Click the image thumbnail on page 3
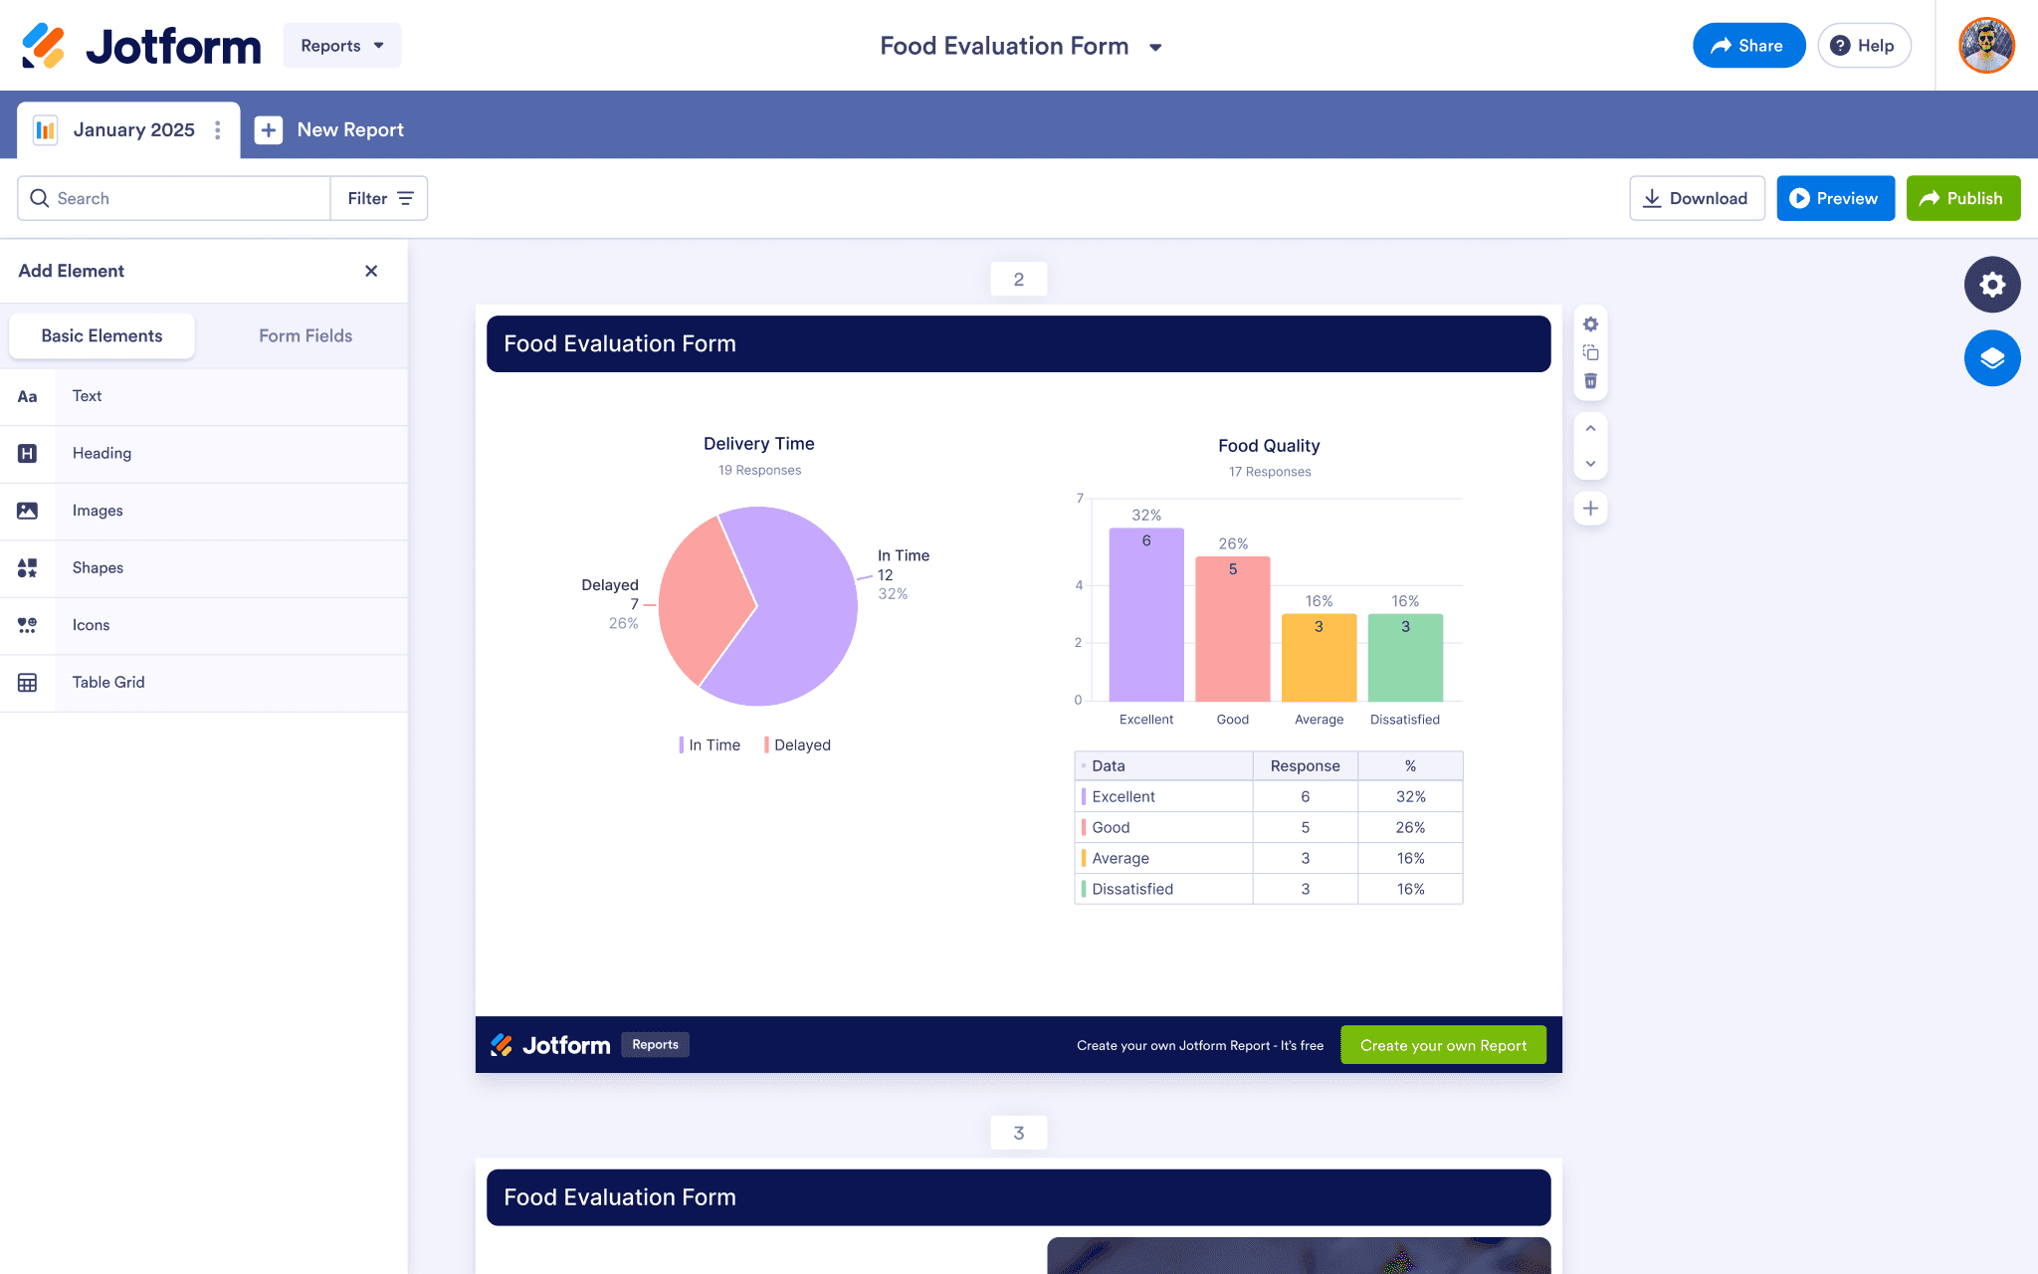Image resolution: width=2038 pixels, height=1274 pixels. coord(1299,1255)
